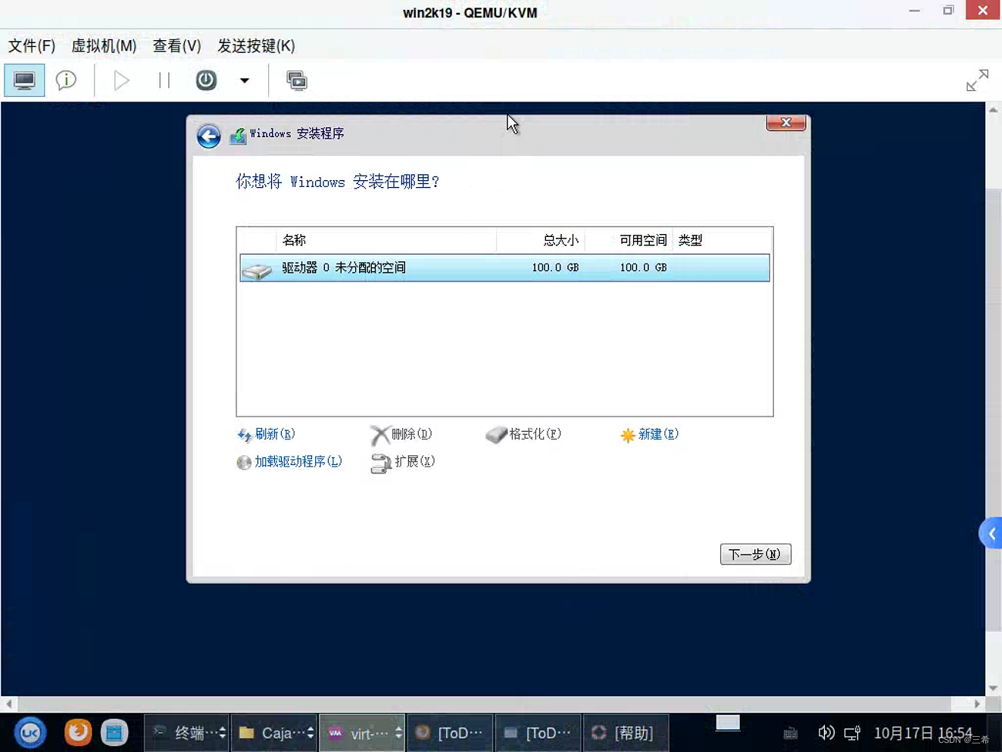
Task: Open the power options dropdown arrow
Action: tap(244, 80)
